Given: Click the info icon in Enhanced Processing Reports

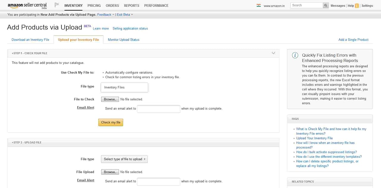Looking at the screenshot, I should [295, 55].
